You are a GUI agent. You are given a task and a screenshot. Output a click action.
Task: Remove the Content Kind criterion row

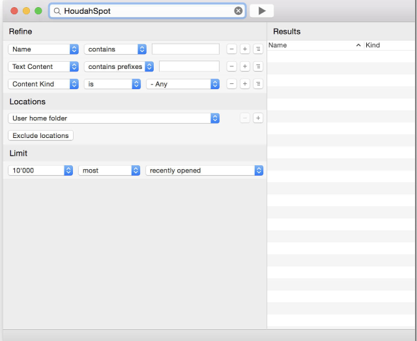coord(232,84)
